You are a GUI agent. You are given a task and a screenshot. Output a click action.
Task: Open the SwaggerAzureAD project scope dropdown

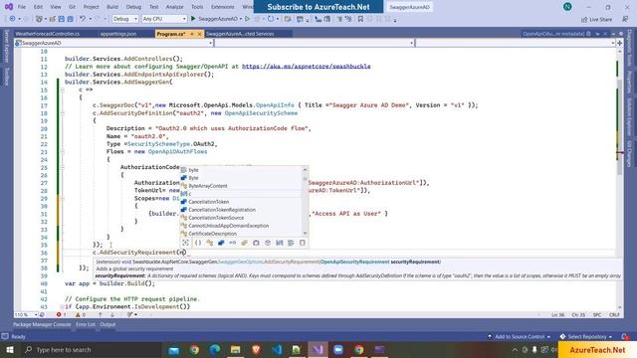pyautogui.click(x=113, y=43)
